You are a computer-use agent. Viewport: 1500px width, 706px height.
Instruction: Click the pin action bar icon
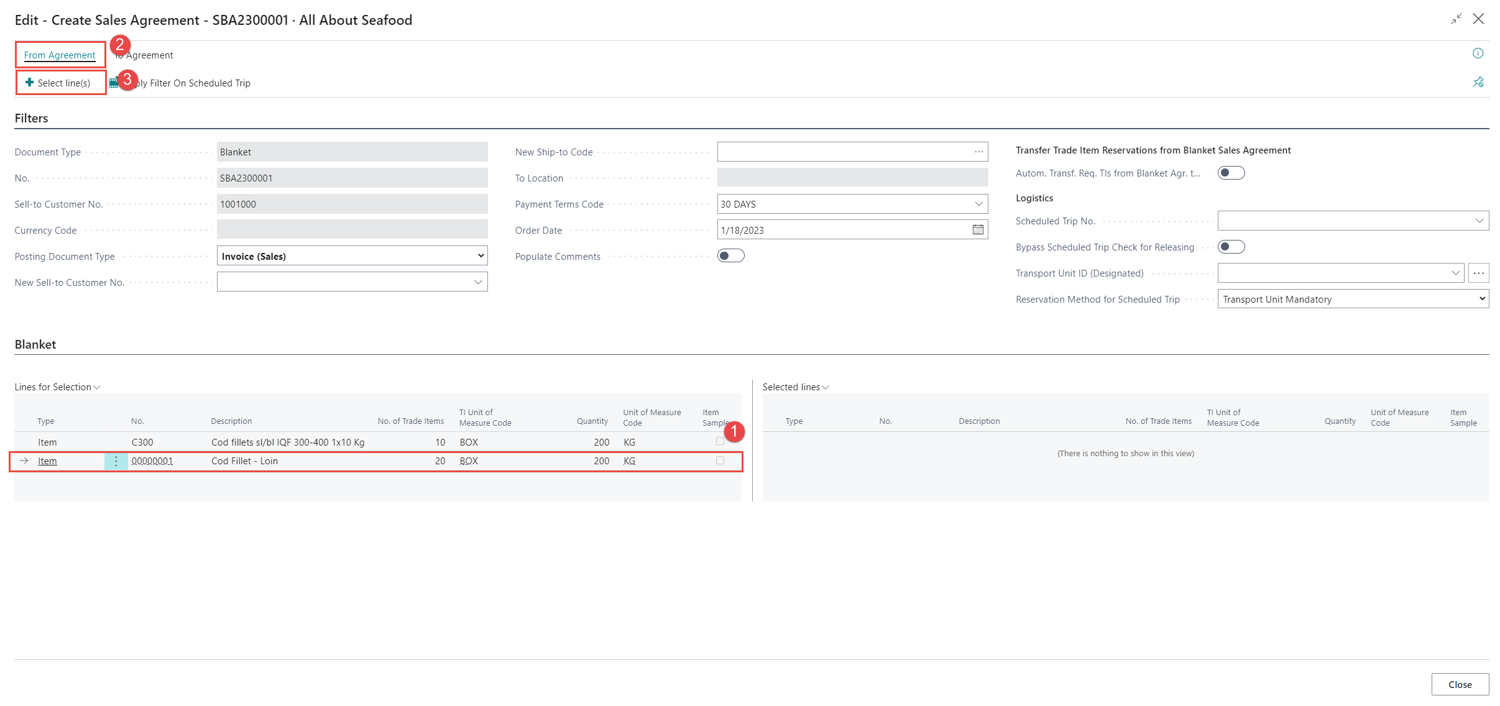point(1478,82)
